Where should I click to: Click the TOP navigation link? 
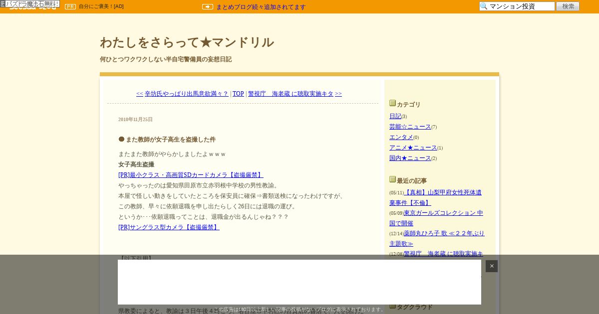[x=238, y=94]
